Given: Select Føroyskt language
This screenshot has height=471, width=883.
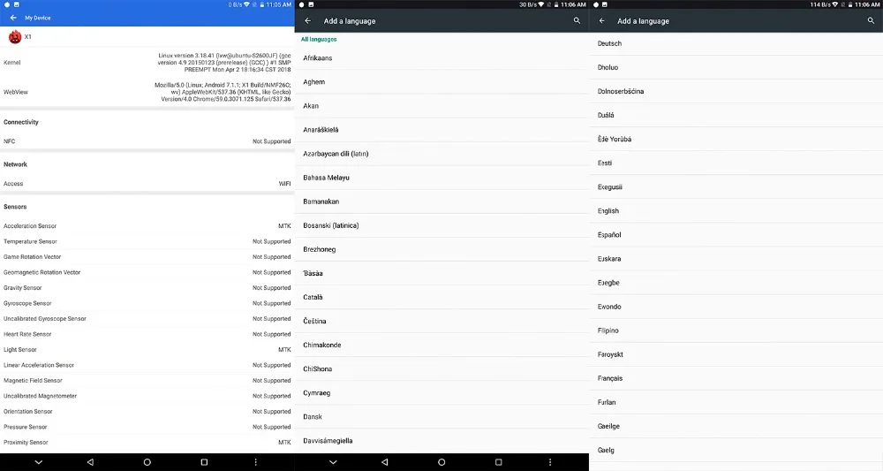Looking at the screenshot, I should click(x=736, y=355).
